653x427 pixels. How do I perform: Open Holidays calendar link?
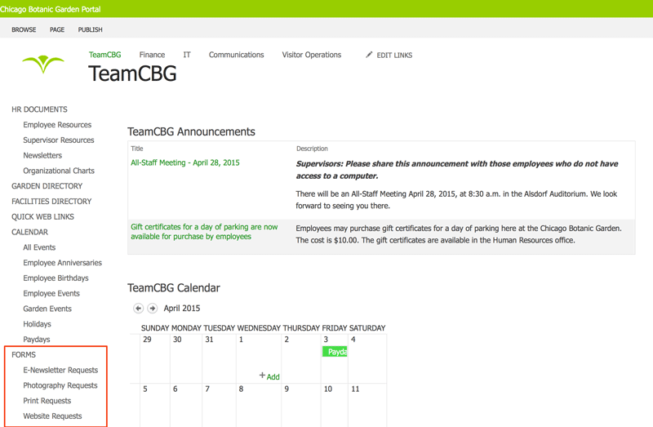(37, 324)
